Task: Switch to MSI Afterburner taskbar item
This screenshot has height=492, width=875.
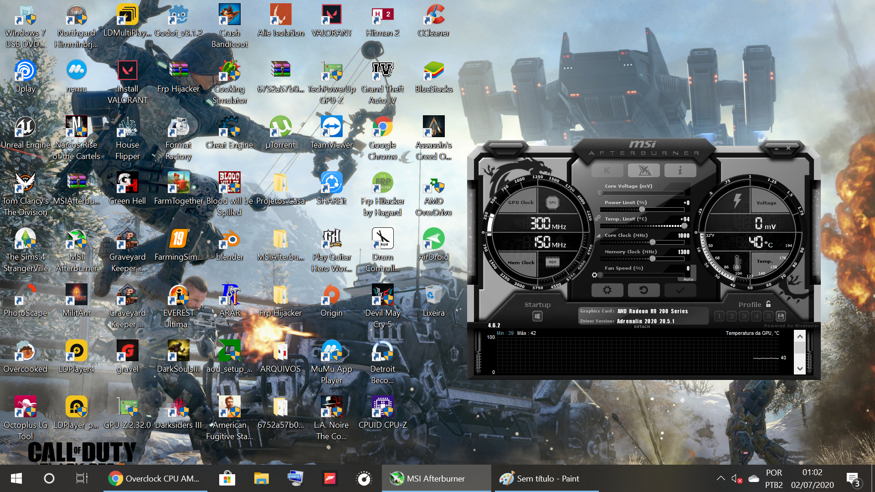Action: (x=437, y=478)
